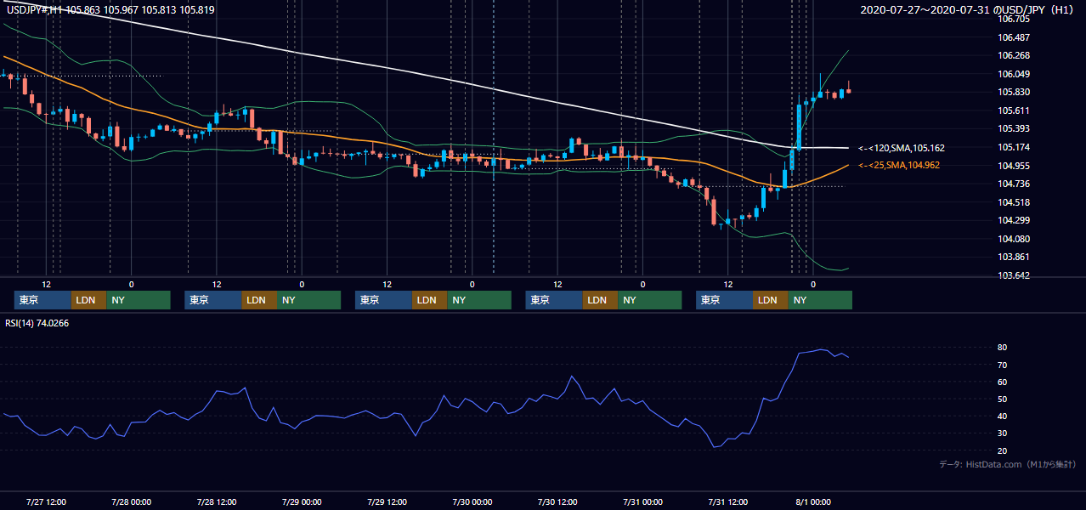Select the 25 SMA 104.962 label
1086x510 pixels.
[x=899, y=166]
